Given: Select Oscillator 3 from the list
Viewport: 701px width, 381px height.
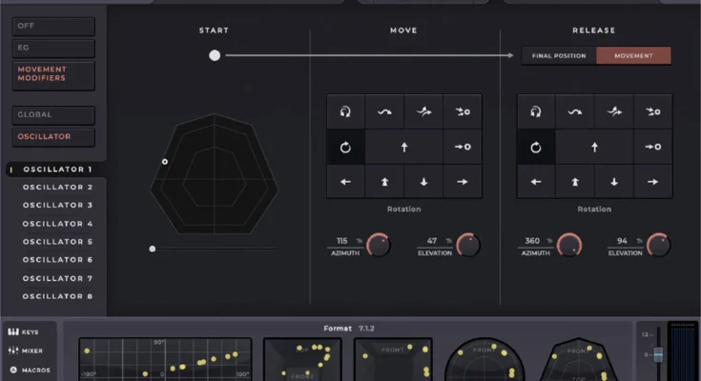Looking at the screenshot, I should (57, 206).
